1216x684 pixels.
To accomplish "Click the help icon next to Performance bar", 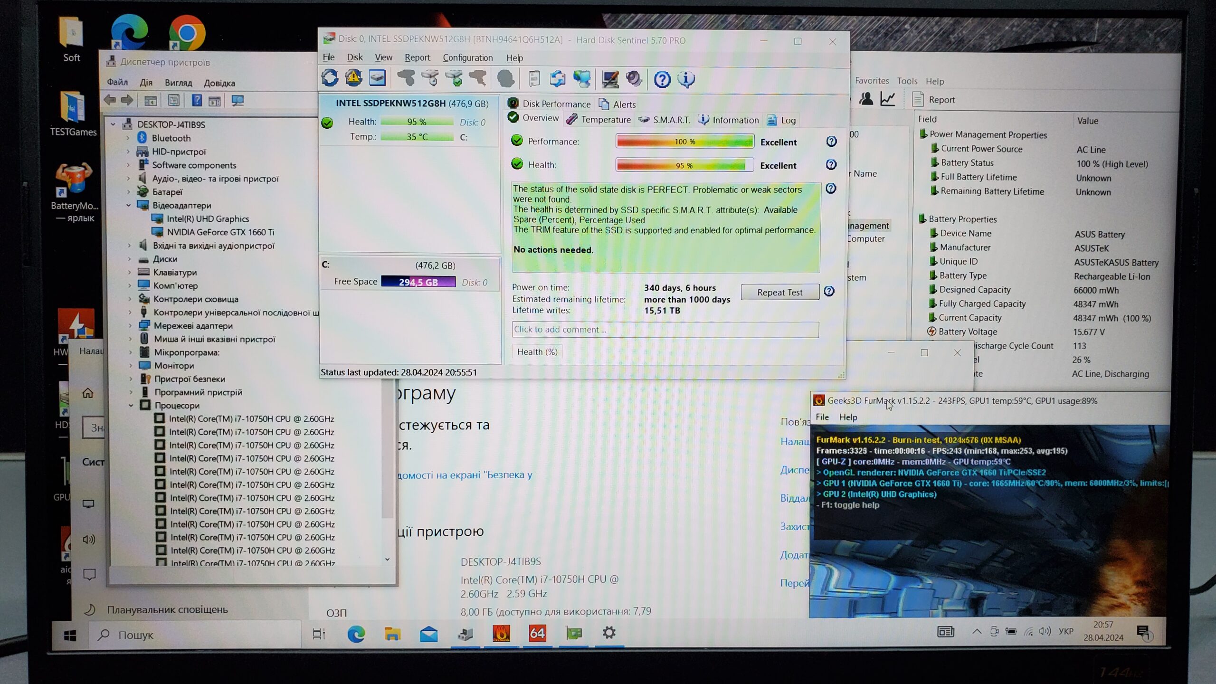I will click(x=831, y=142).
